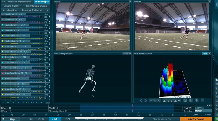This screenshot has width=218, height=121.
Task: Click the grid display icon in Pressure toolbar
Action: point(185,100)
